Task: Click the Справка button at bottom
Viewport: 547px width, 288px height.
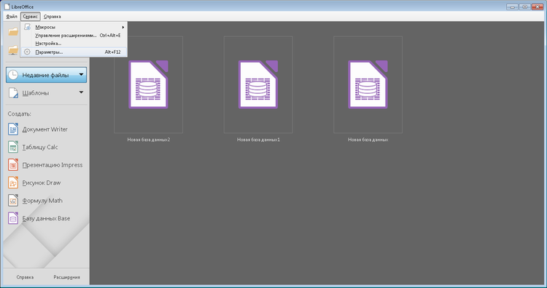Action: coord(25,277)
